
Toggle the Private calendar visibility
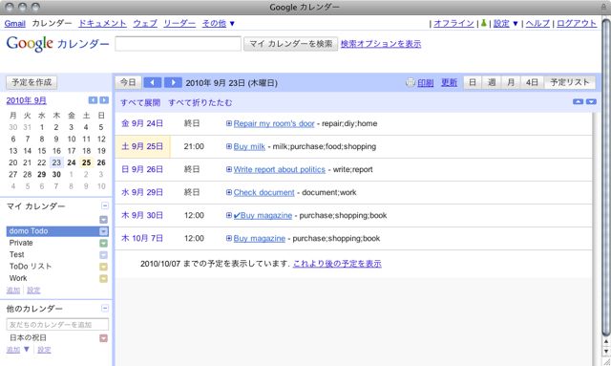pos(21,243)
